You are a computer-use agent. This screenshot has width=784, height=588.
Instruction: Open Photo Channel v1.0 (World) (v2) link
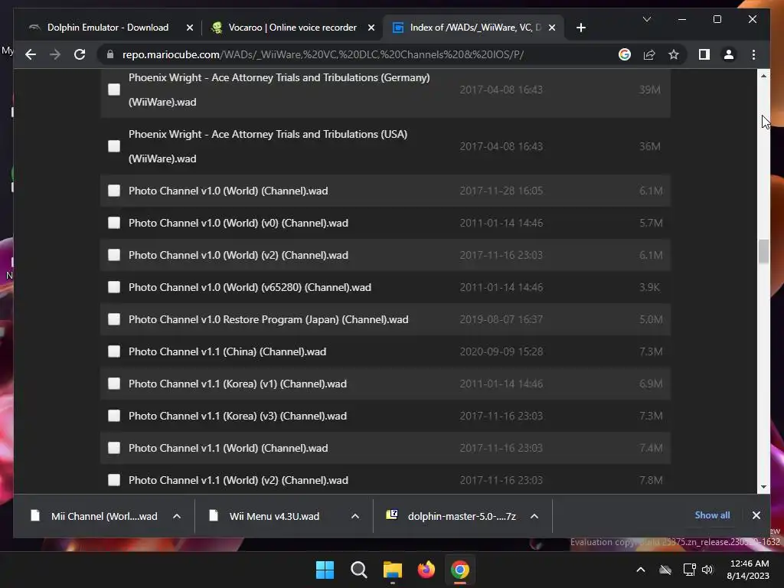click(238, 255)
